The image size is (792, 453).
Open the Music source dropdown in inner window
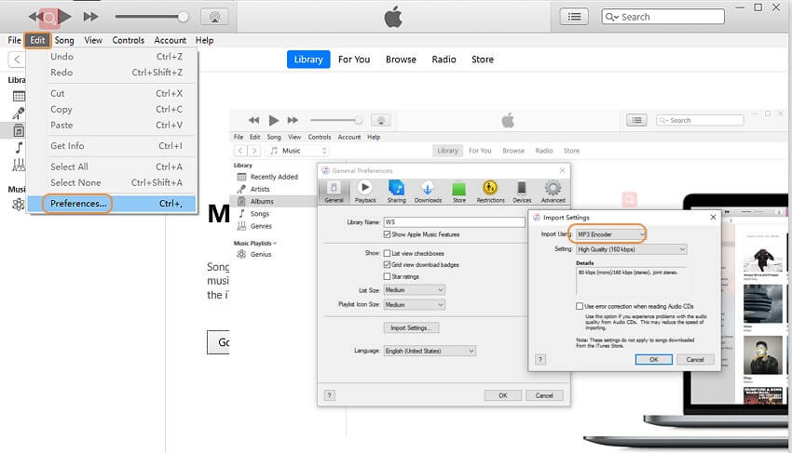[x=298, y=151]
